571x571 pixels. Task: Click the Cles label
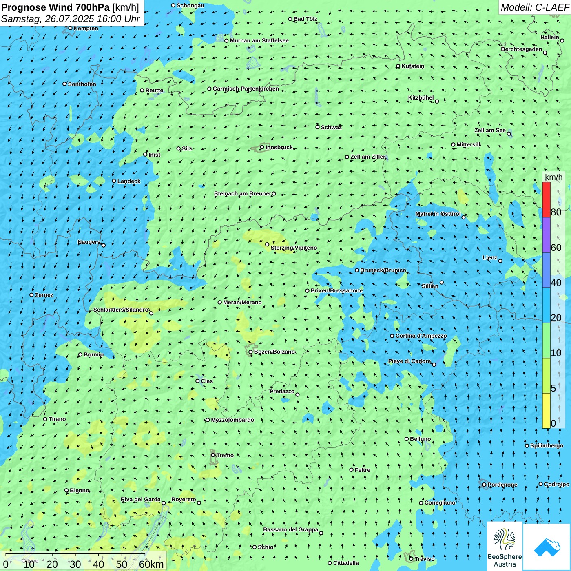tap(207, 381)
